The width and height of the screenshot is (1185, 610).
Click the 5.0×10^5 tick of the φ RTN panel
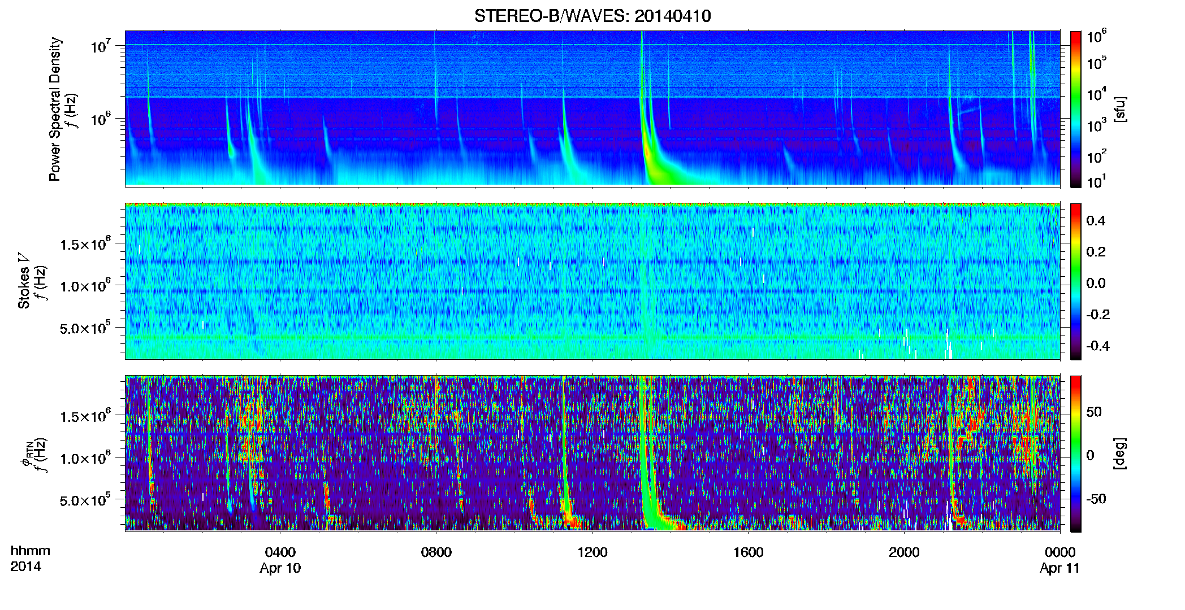point(85,500)
